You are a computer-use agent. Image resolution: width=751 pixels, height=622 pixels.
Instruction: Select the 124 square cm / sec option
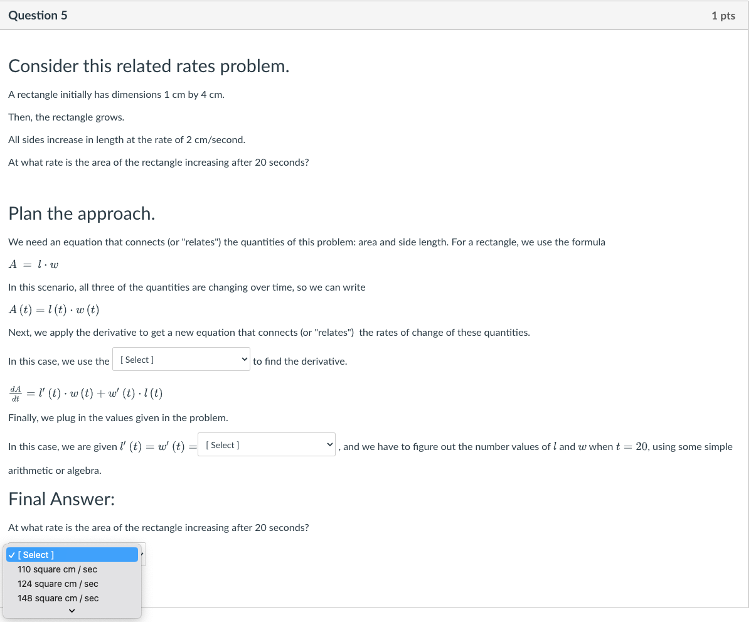tap(58, 584)
